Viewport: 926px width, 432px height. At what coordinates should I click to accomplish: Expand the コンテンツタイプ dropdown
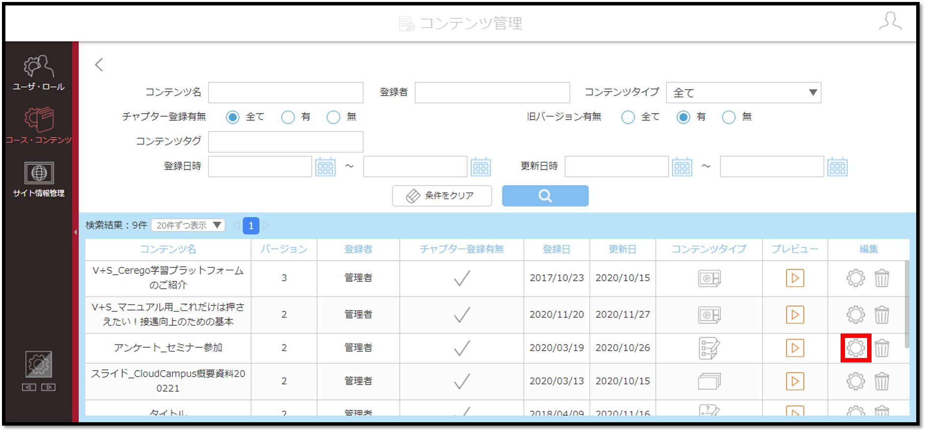(743, 93)
